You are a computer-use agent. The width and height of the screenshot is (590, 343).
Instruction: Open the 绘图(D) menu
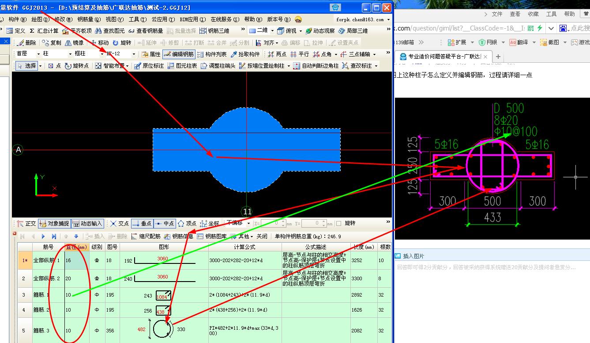(41, 19)
